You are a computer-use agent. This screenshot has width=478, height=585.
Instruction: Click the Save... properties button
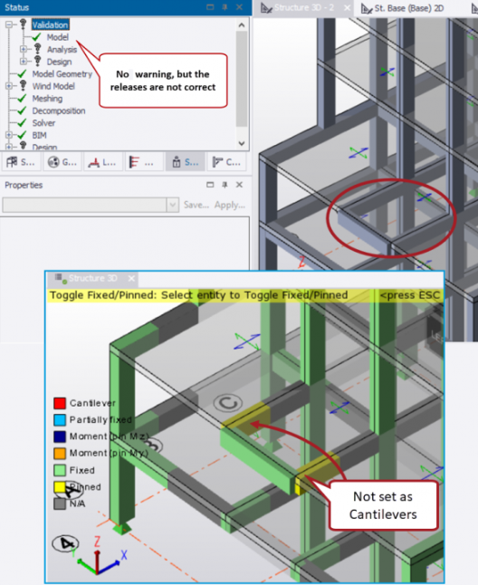[x=196, y=205]
